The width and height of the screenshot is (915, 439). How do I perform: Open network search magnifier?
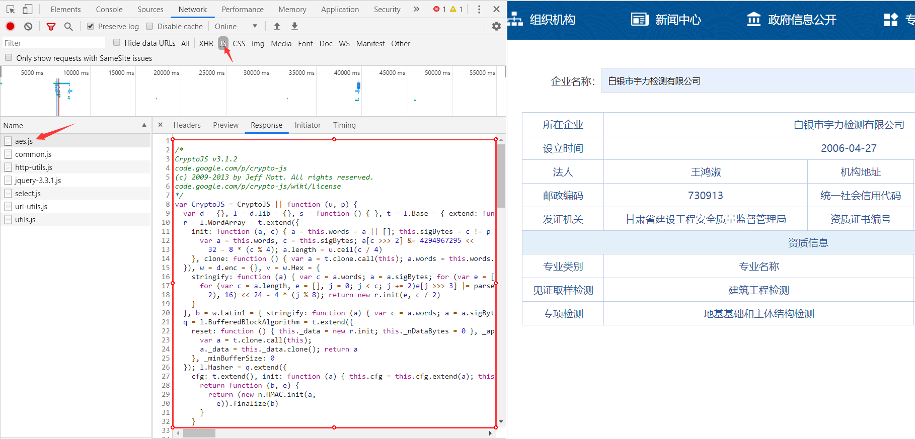coord(68,26)
